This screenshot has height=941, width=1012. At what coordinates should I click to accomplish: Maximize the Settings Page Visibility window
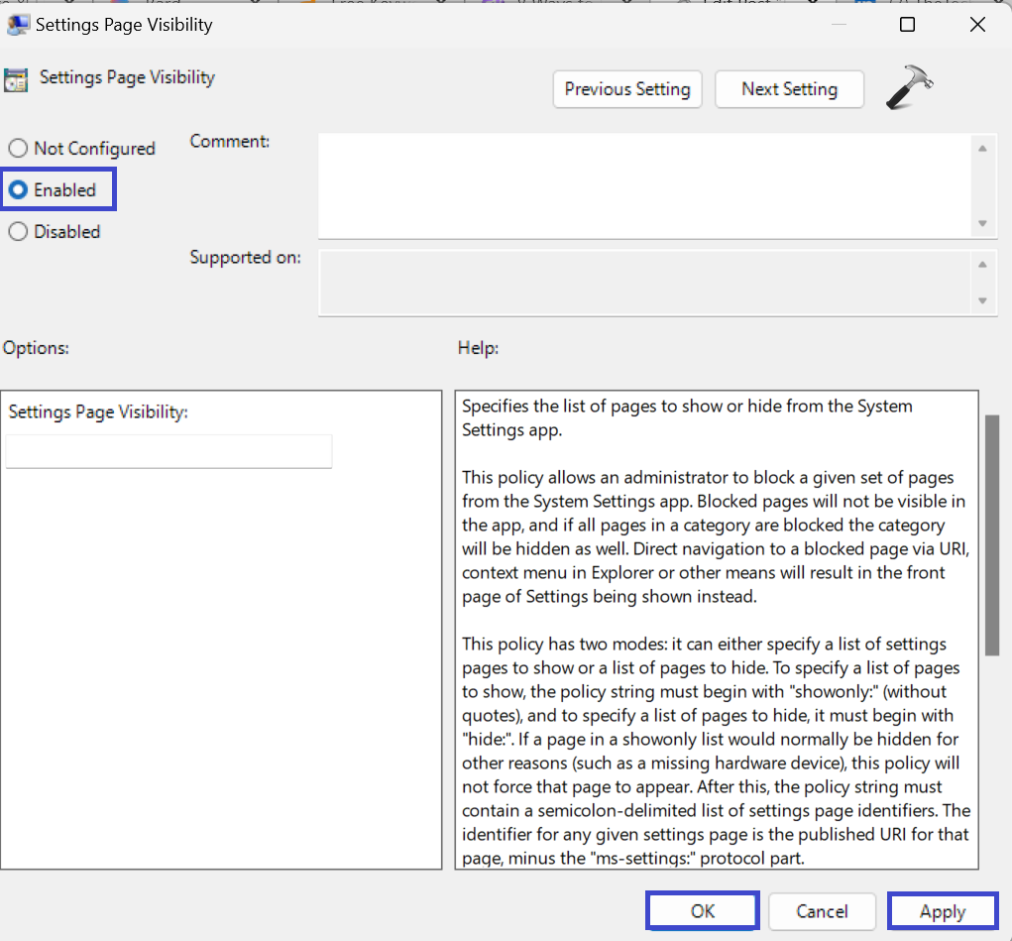pyautogui.click(x=907, y=25)
